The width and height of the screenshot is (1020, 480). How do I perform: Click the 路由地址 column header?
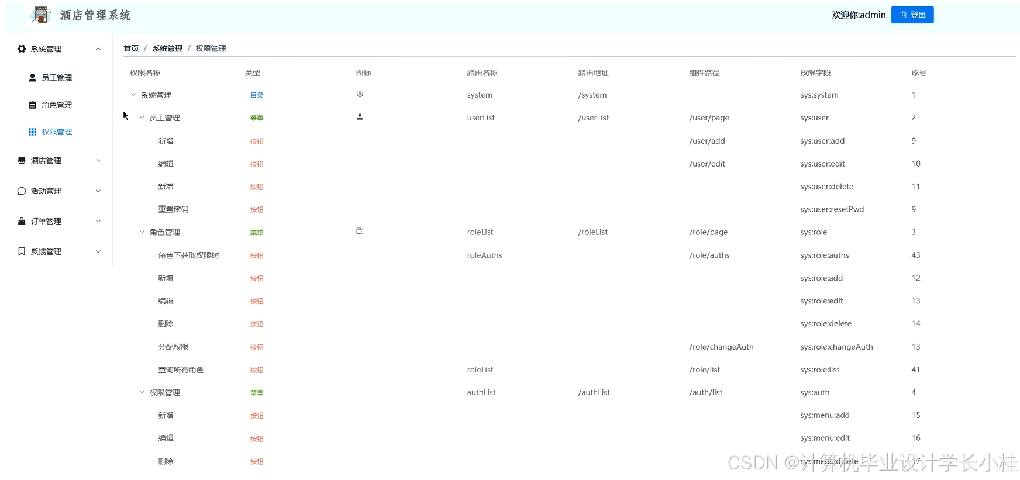coord(593,73)
